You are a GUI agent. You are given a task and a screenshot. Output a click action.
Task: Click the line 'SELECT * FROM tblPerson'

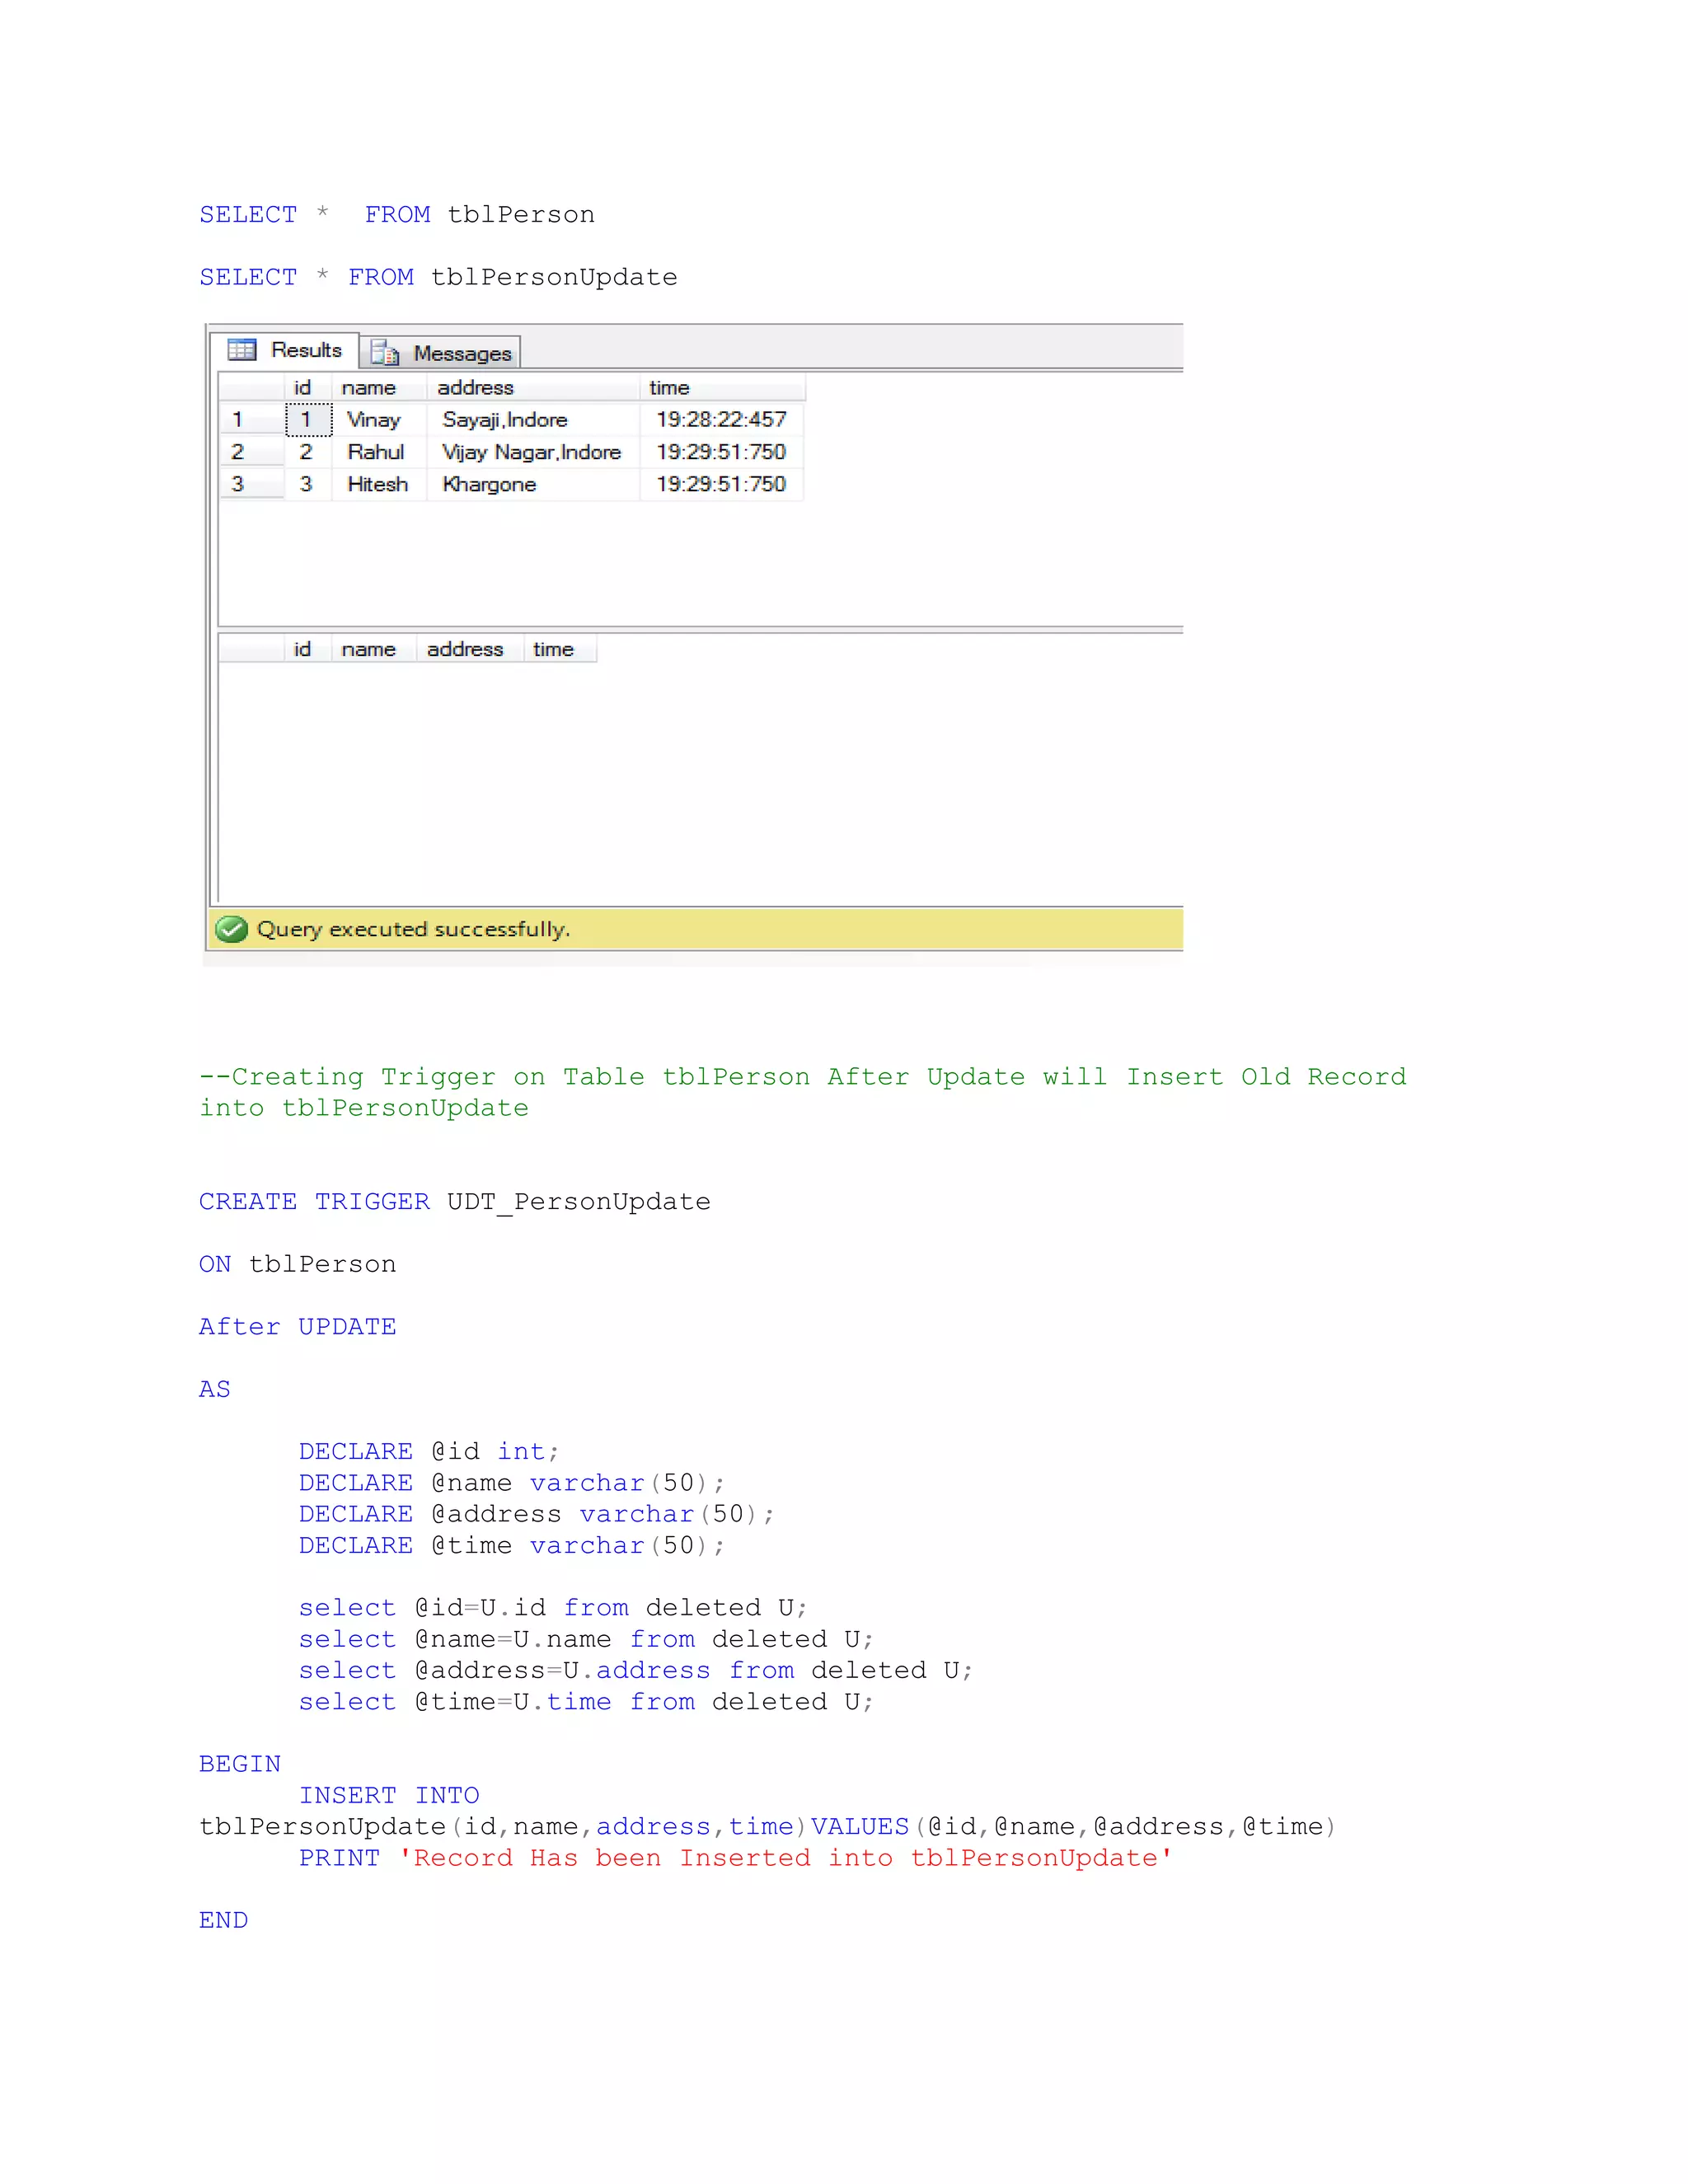397,215
